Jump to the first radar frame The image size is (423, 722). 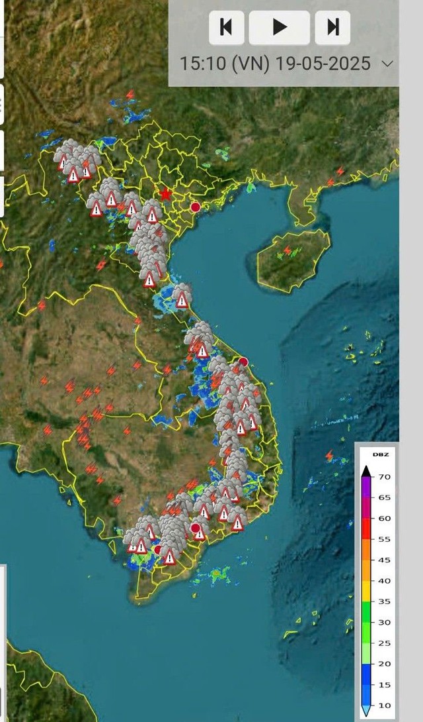(227, 28)
